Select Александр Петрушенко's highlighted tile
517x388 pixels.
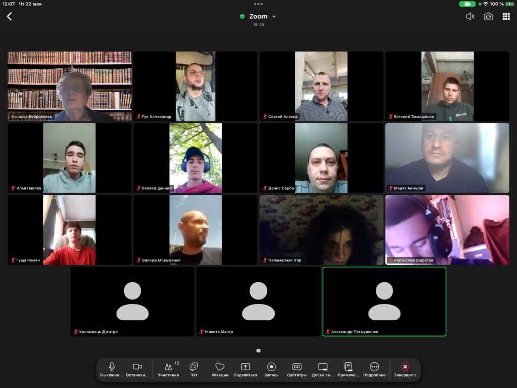384,302
